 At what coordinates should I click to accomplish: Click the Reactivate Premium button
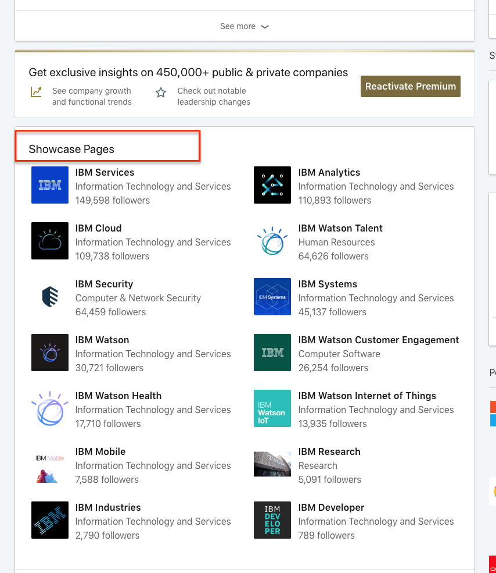click(x=410, y=86)
